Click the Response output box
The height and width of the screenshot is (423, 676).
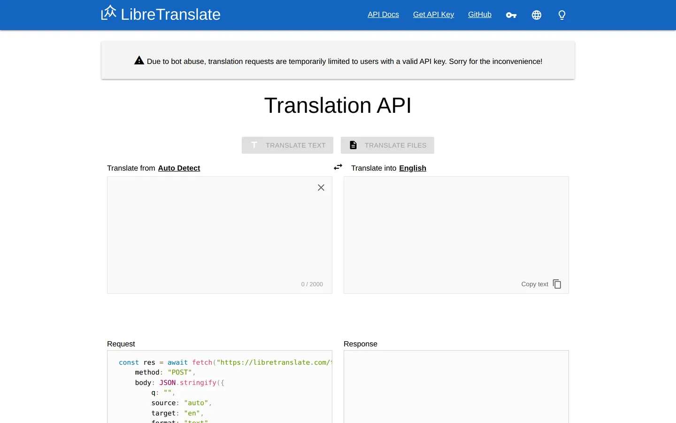pos(456,386)
